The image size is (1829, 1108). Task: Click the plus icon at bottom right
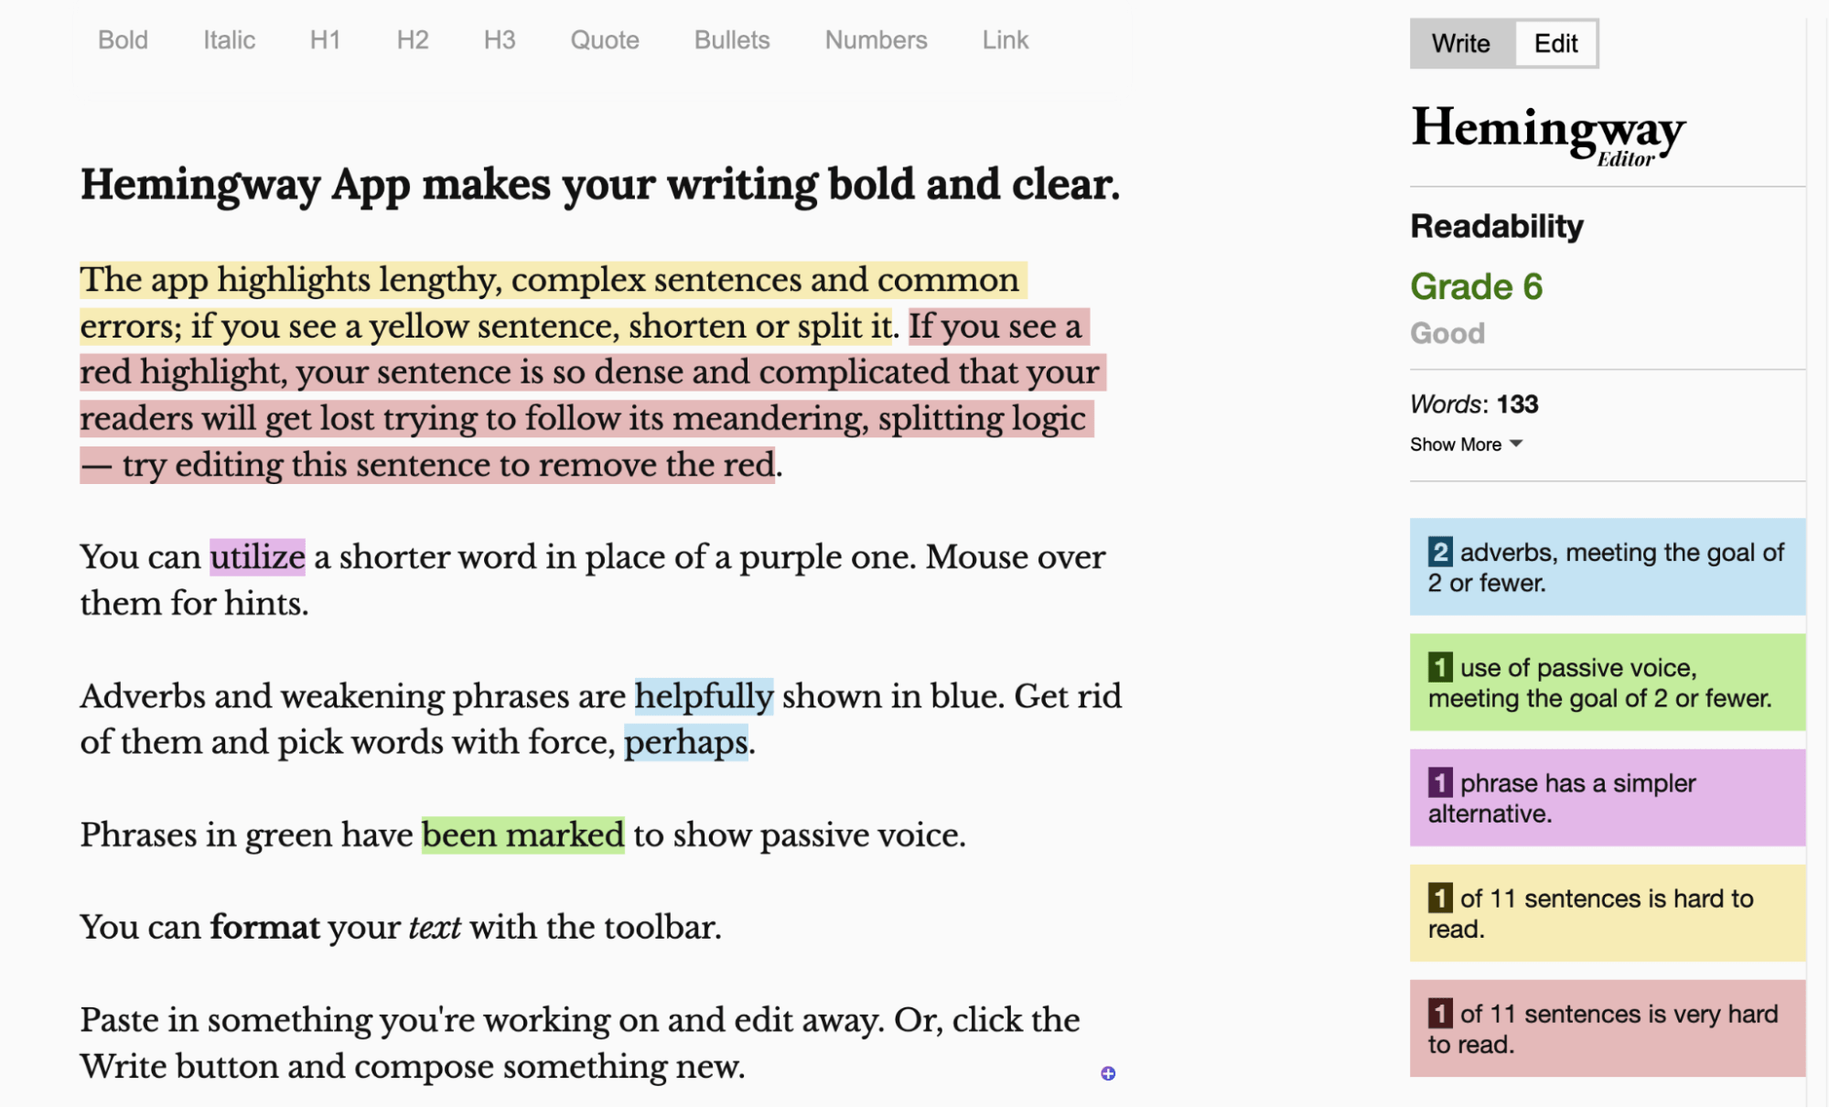pyautogui.click(x=1108, y=1072)
